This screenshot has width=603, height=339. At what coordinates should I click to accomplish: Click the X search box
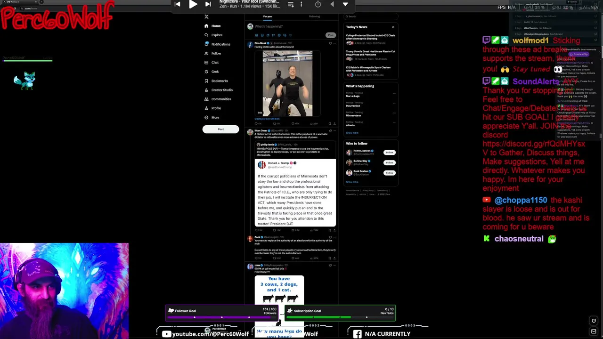[371, 16]
